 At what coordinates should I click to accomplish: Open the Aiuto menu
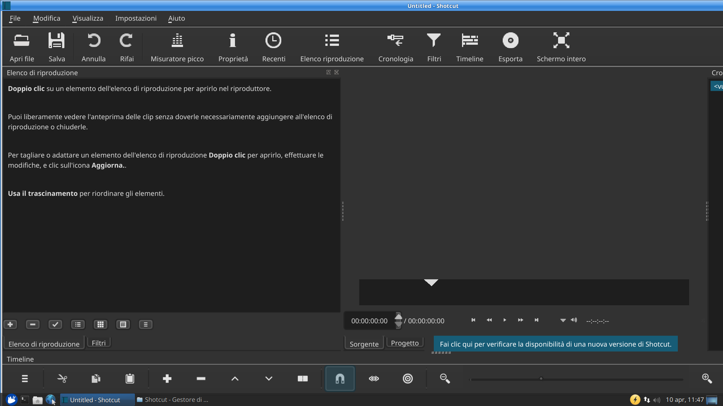pos(177,18)
